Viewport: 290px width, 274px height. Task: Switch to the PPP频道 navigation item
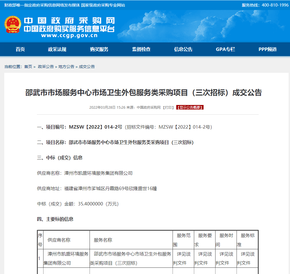[268, 49]
